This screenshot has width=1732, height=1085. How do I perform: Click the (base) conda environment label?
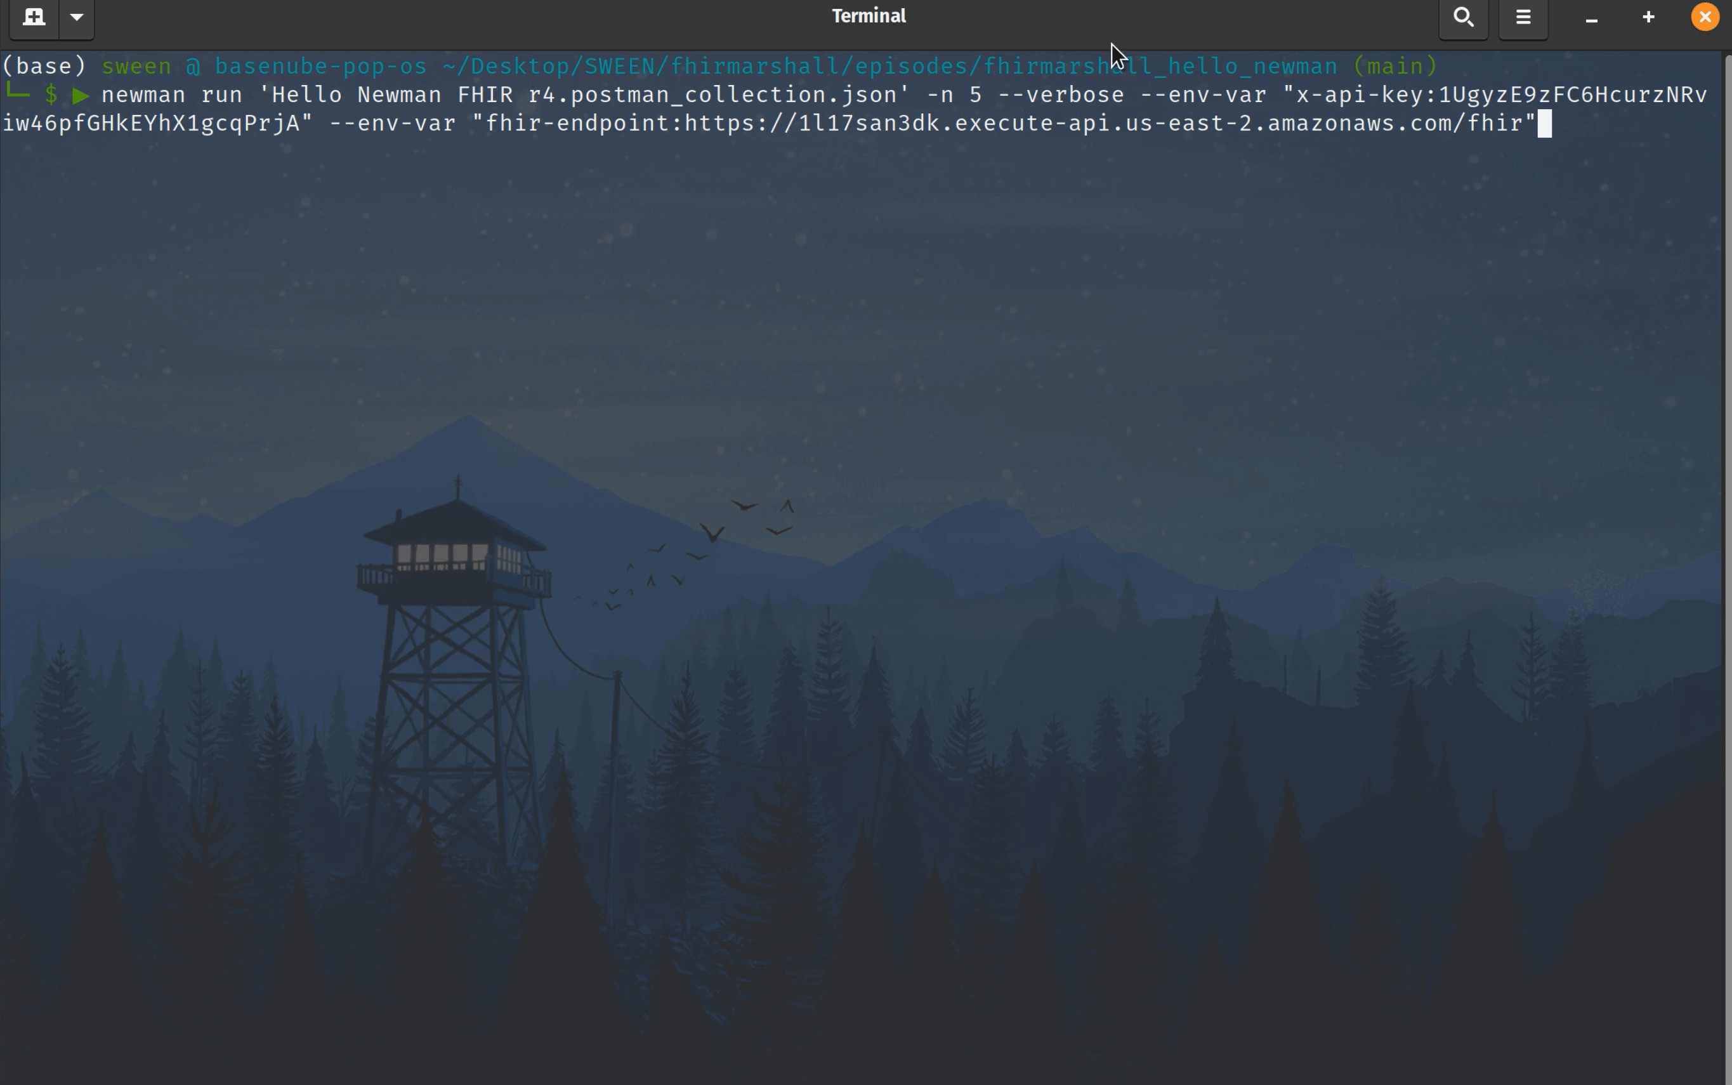(44, 66)
